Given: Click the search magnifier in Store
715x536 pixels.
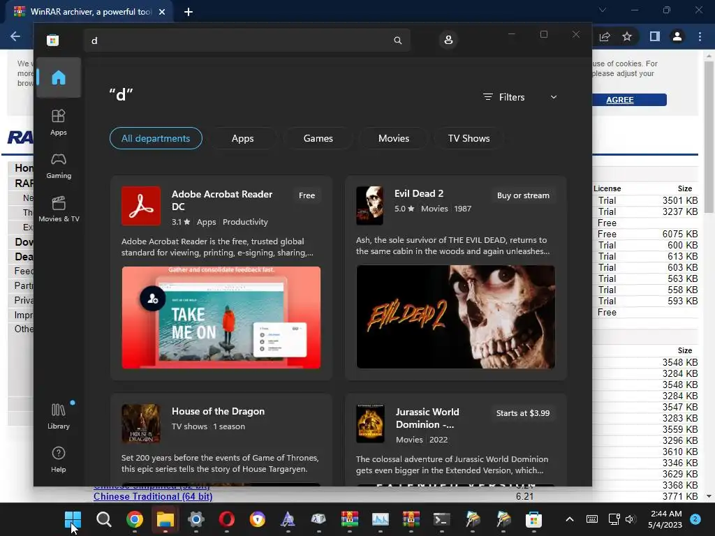Looking at the screenshot, I should tap(397, 40).
